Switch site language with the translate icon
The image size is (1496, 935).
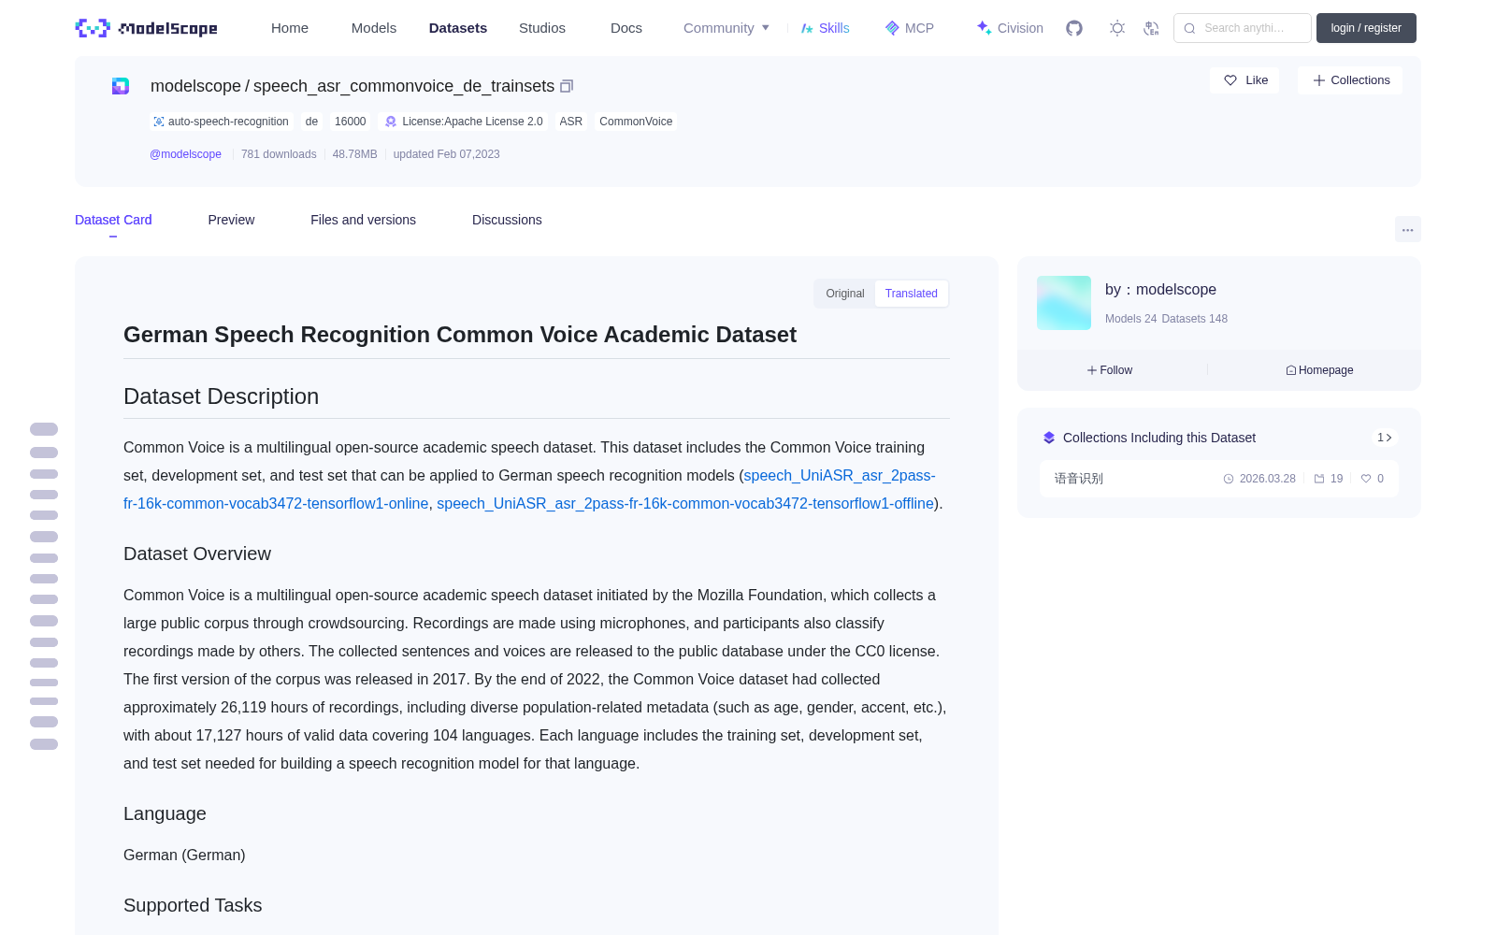pyautogui.click(x=1152, y=28)
